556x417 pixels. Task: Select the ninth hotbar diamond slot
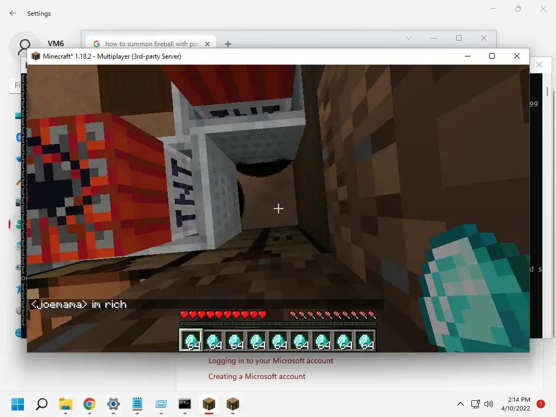365,340
